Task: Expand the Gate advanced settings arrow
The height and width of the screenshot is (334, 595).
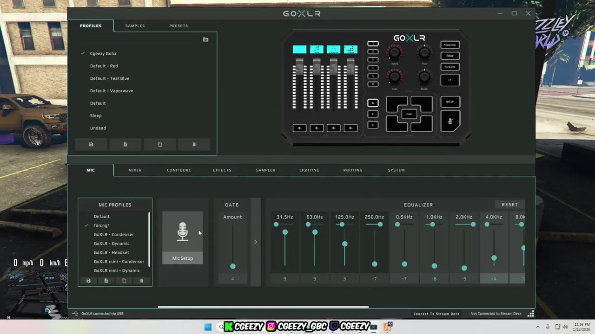Action: (x=255, y=242)
